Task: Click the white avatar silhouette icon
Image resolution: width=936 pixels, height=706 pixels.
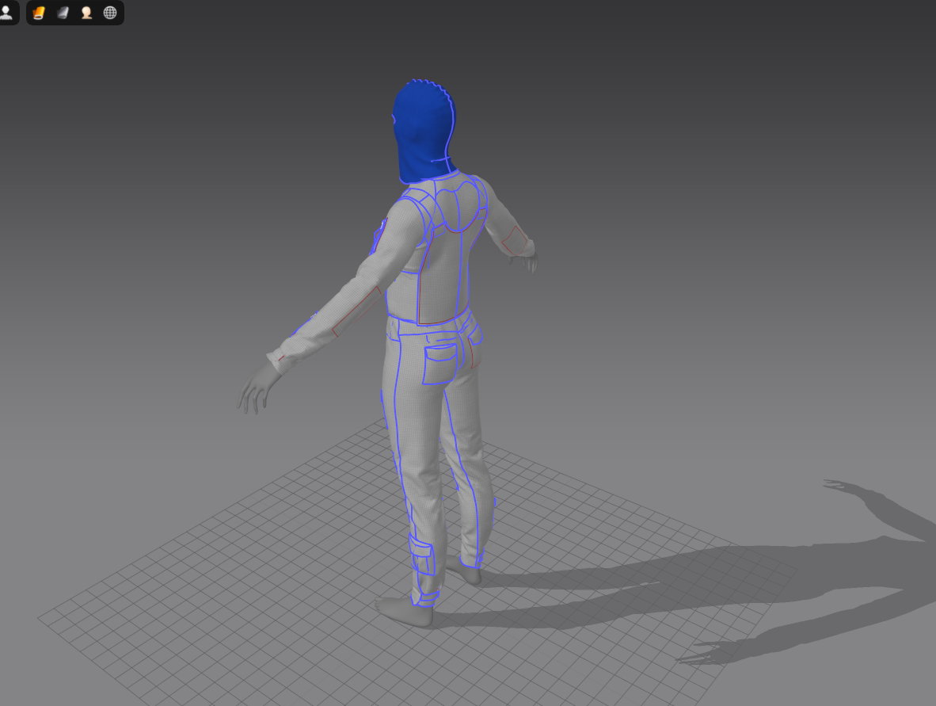Action: [x=6, y=13]
